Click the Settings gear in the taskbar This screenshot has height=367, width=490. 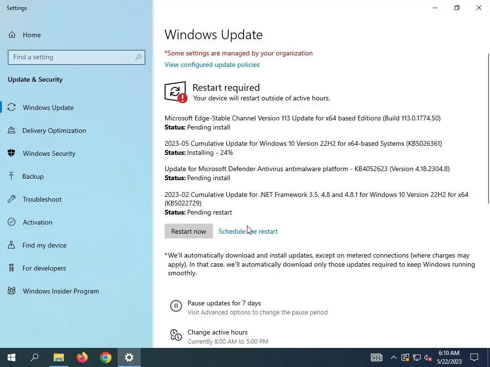(x=129, y=357)
